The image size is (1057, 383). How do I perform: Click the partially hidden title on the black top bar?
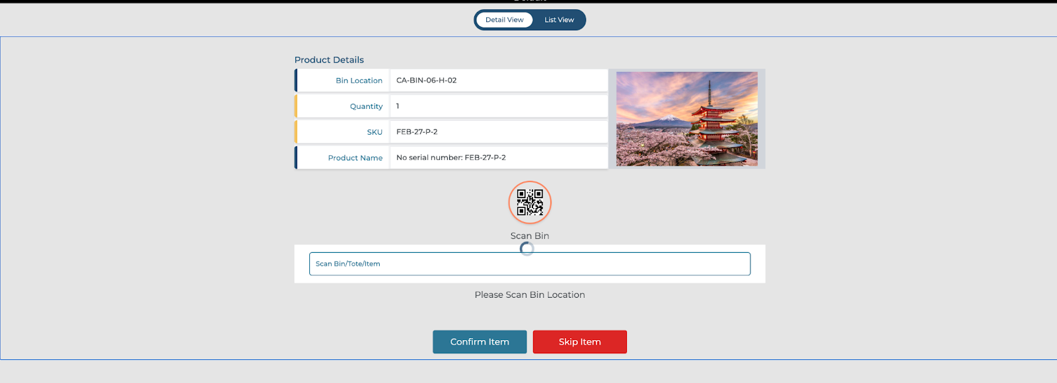(x=529, y=1)
